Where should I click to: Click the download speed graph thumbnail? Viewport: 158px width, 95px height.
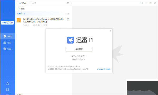point(142,88)
